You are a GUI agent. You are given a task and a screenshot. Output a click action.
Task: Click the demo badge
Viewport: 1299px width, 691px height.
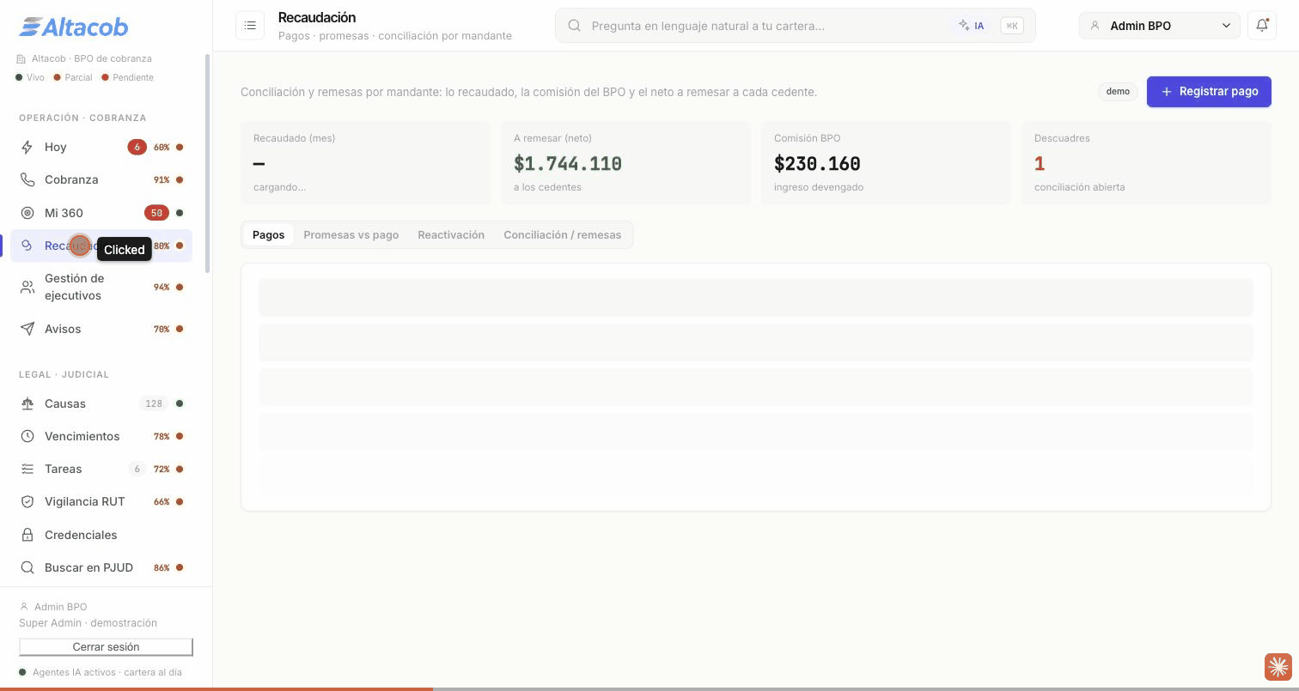click(x=1118, y=91)
